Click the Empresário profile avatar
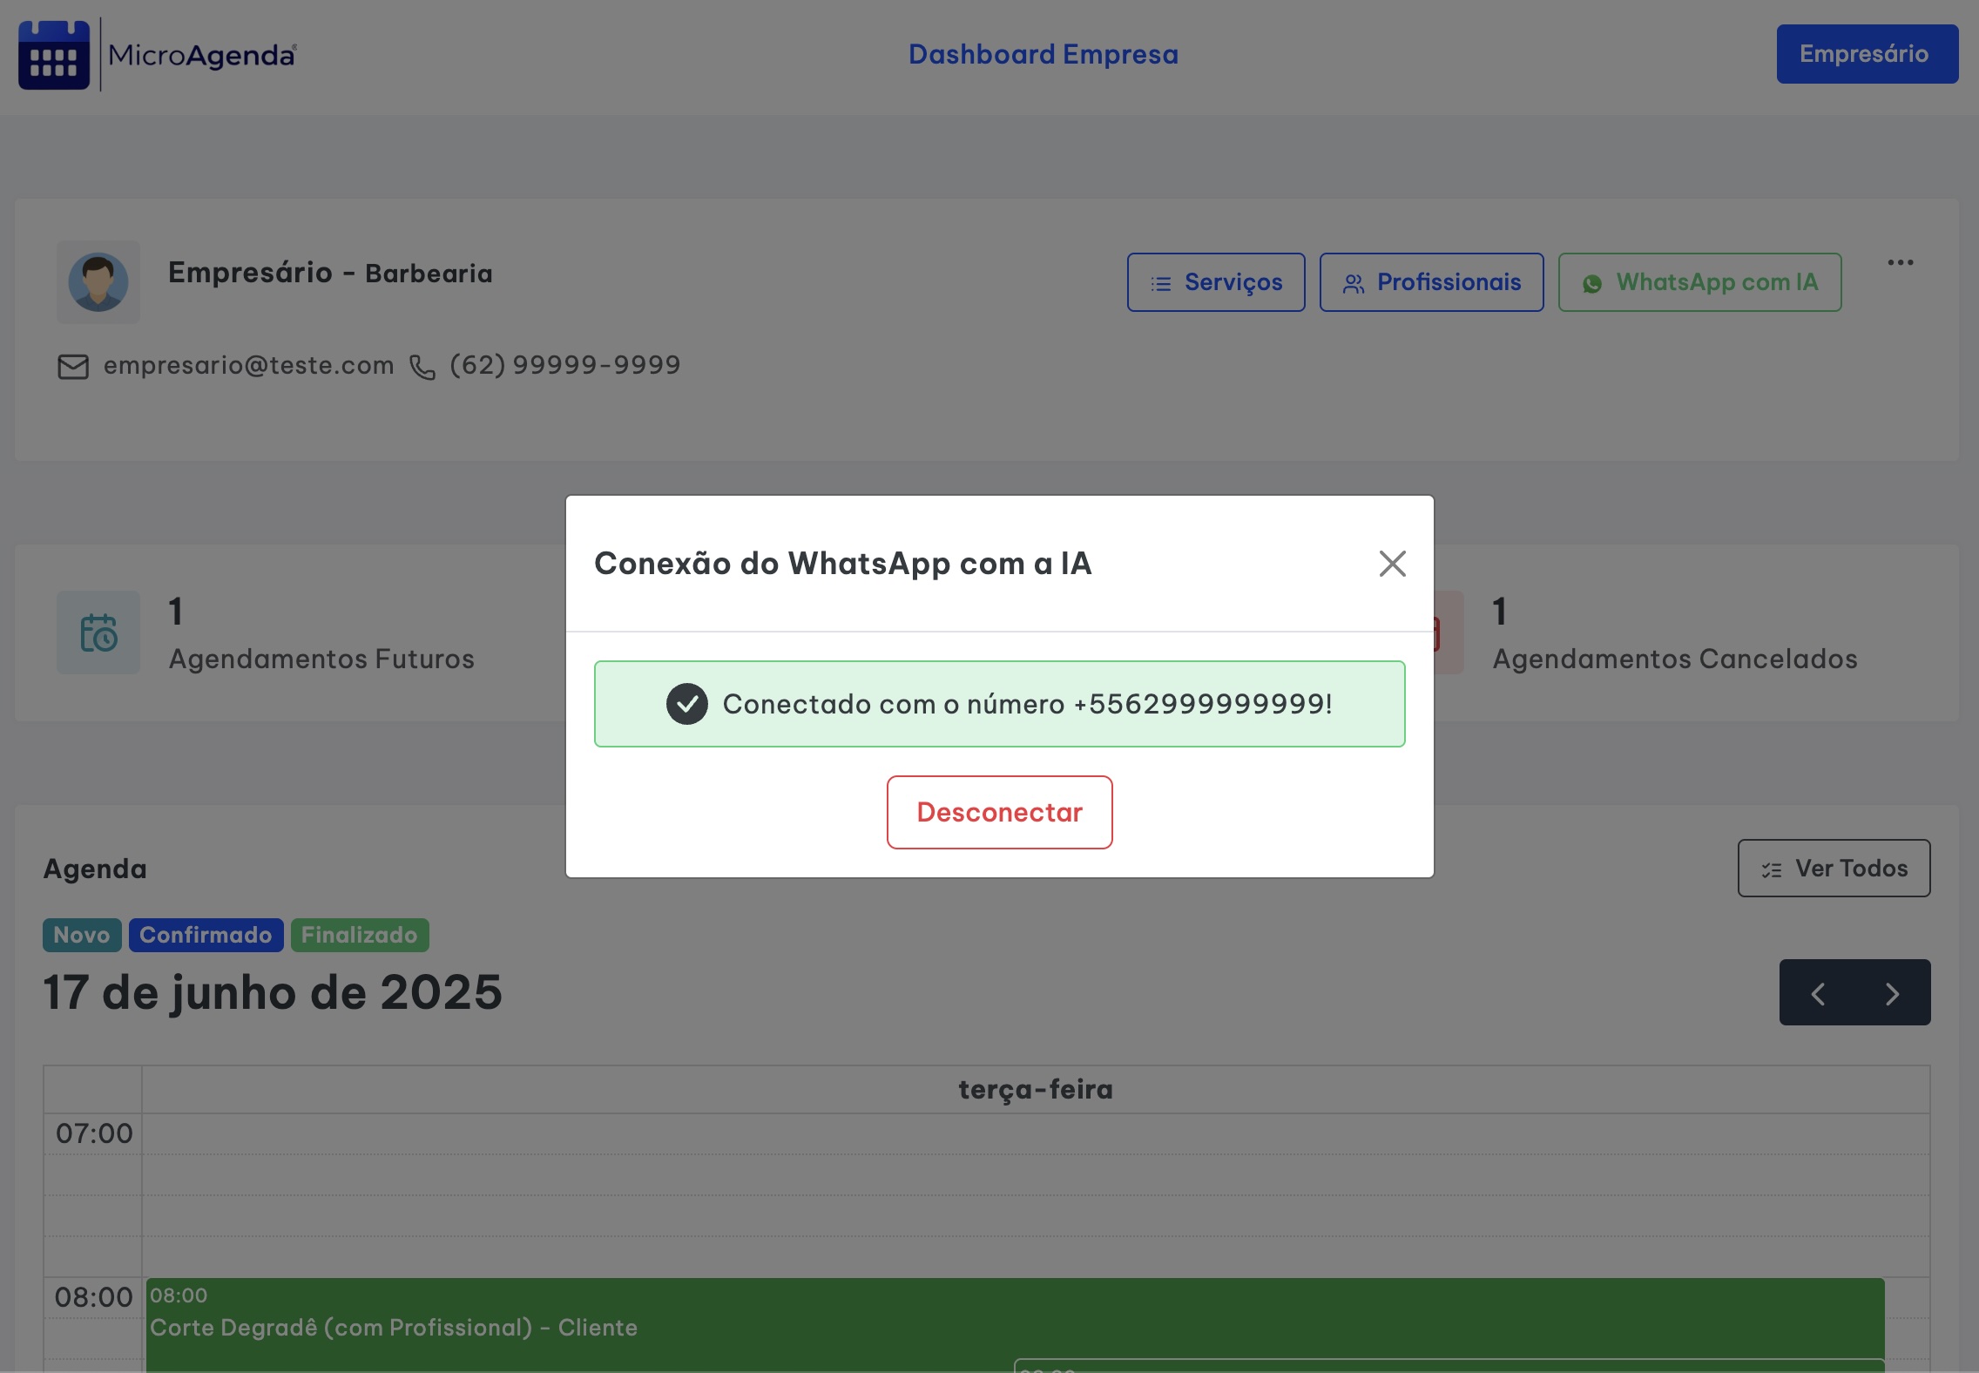 98,282
